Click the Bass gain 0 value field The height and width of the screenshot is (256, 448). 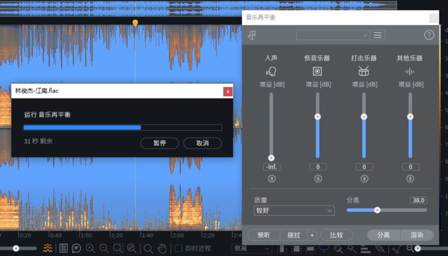(x=318, y=167)
